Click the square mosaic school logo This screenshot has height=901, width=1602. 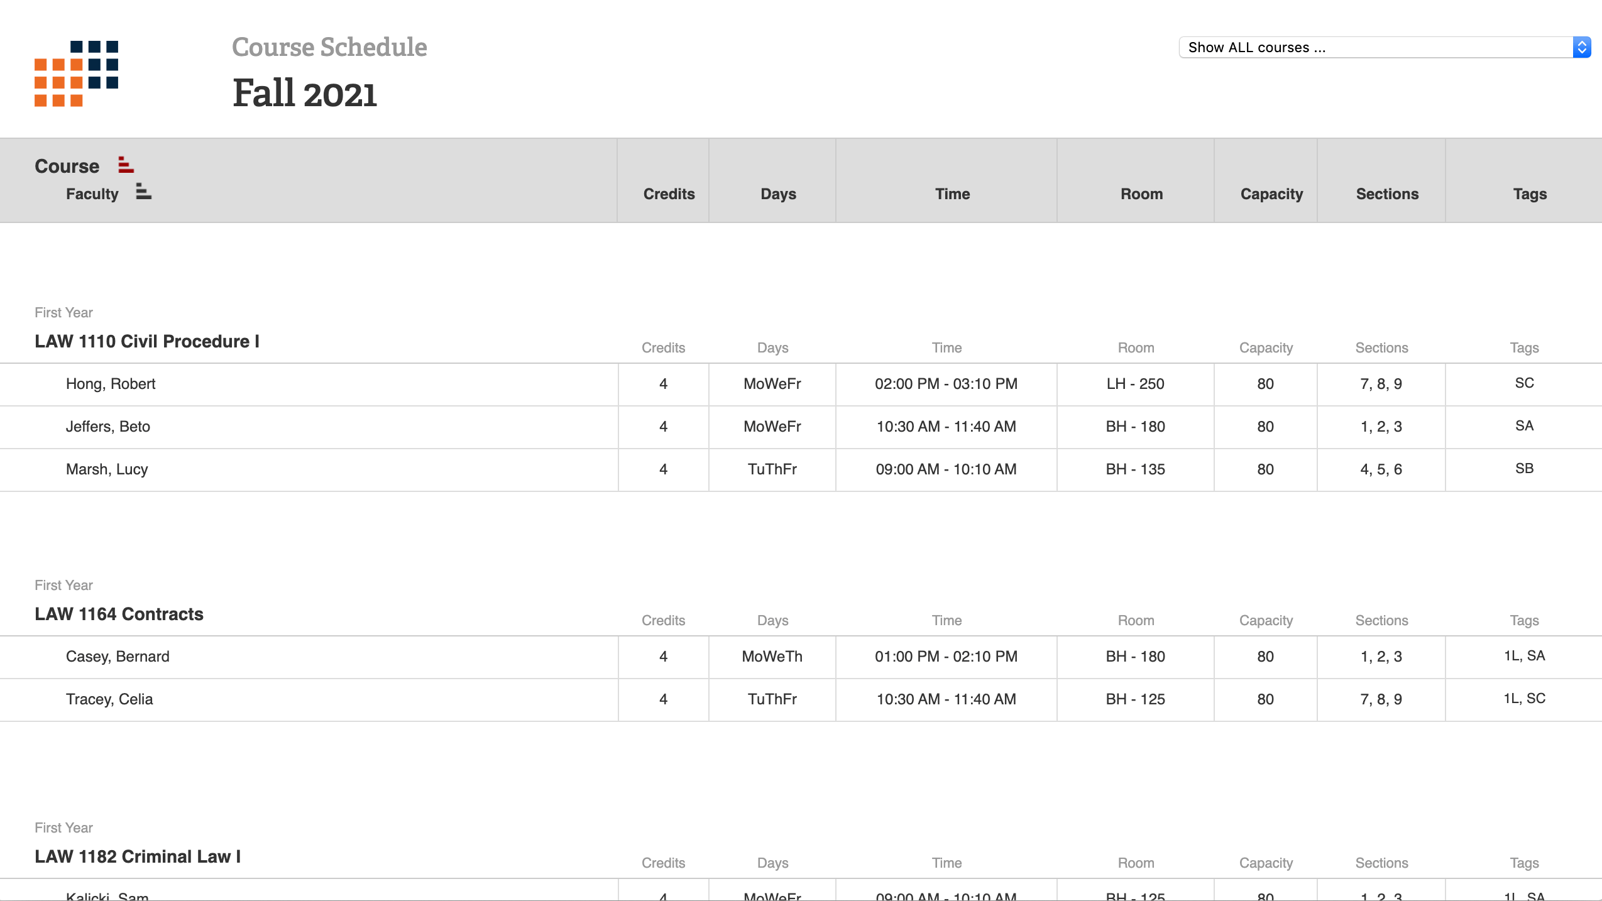tap(76, 73)
